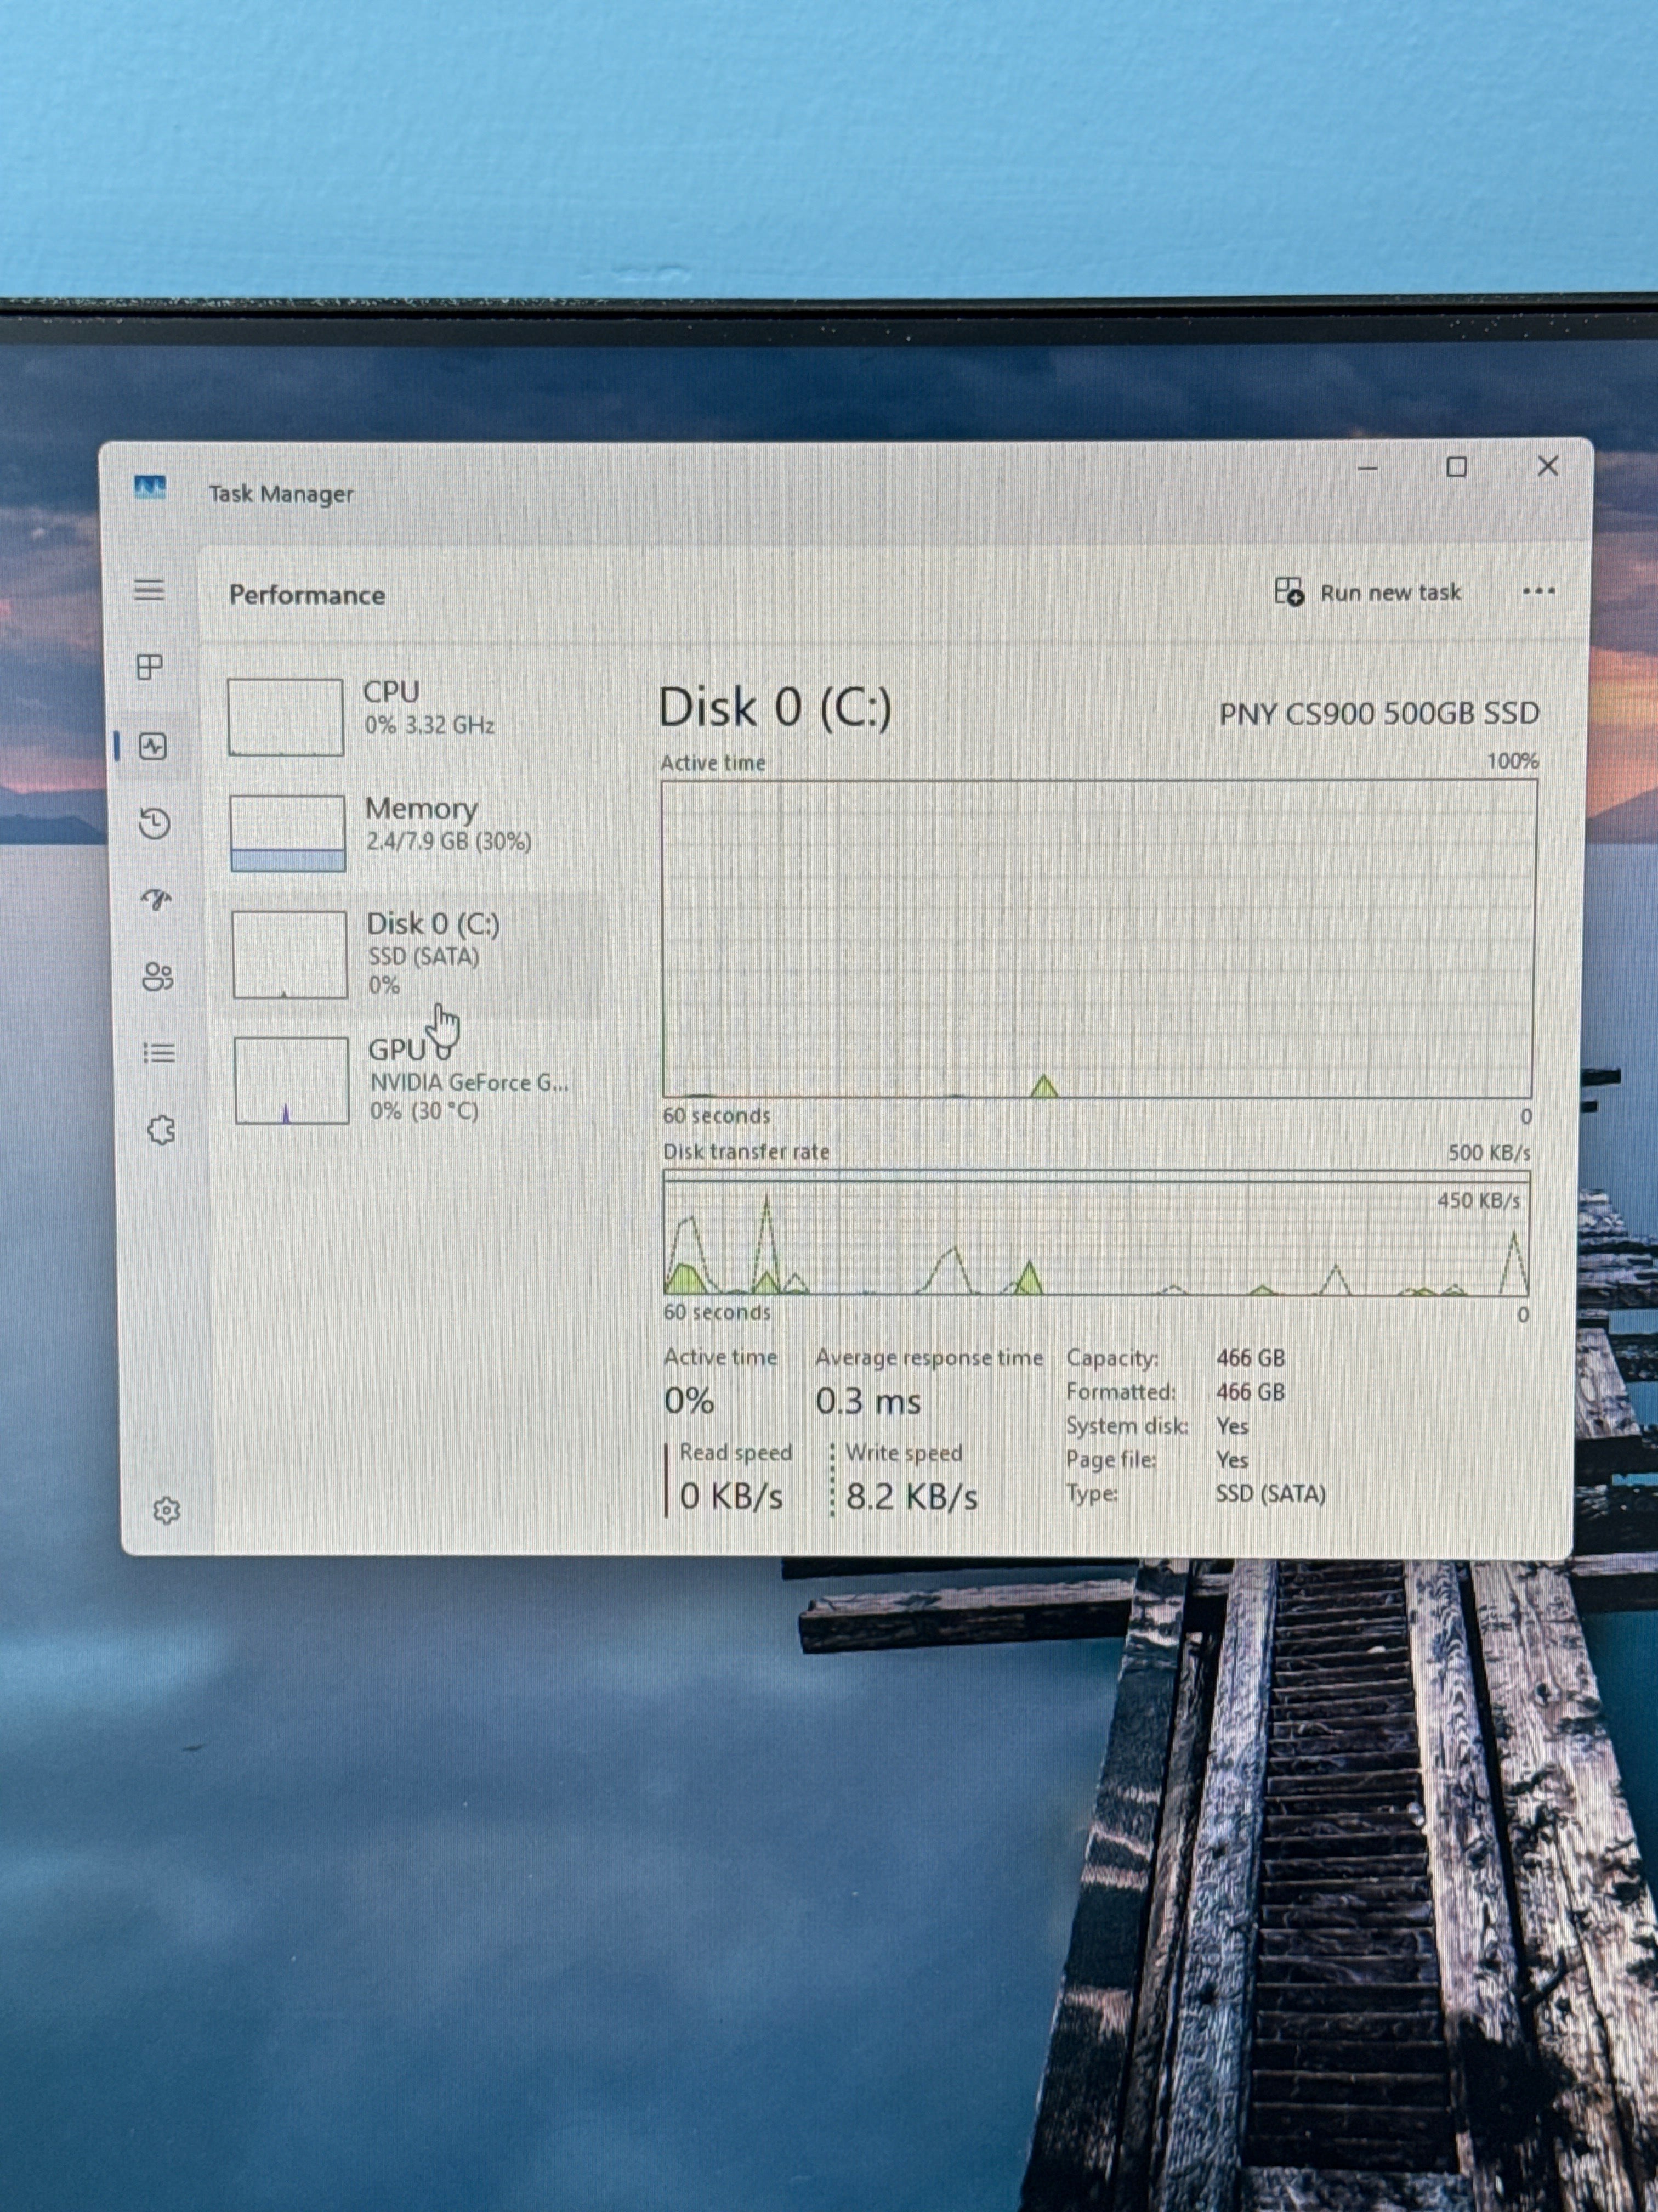Open the Services puzzle icon
The image size is (1658, 2212).
(161, 1131)
